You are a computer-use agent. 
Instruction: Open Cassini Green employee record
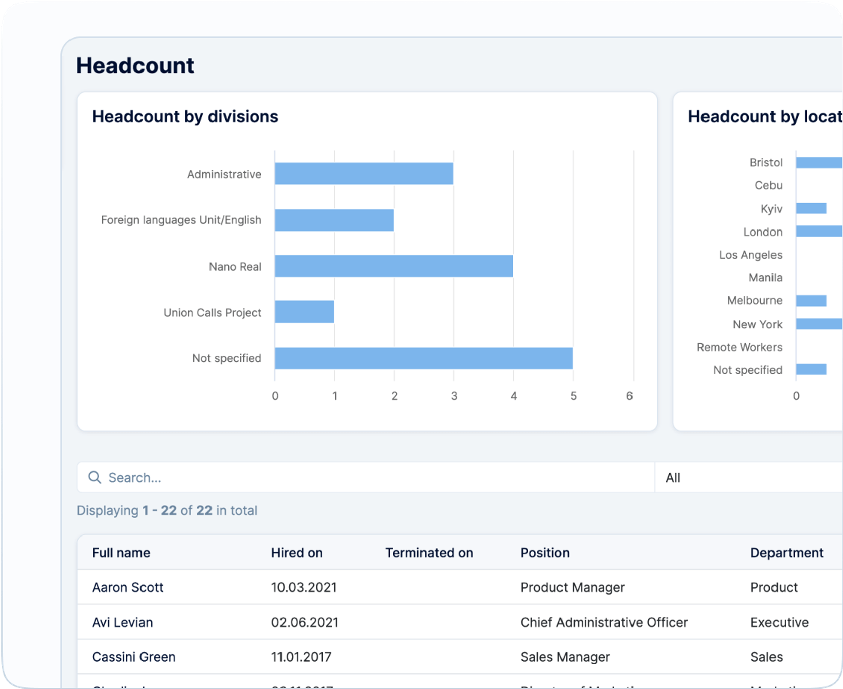pyautogui.click(x=133, y=657)
